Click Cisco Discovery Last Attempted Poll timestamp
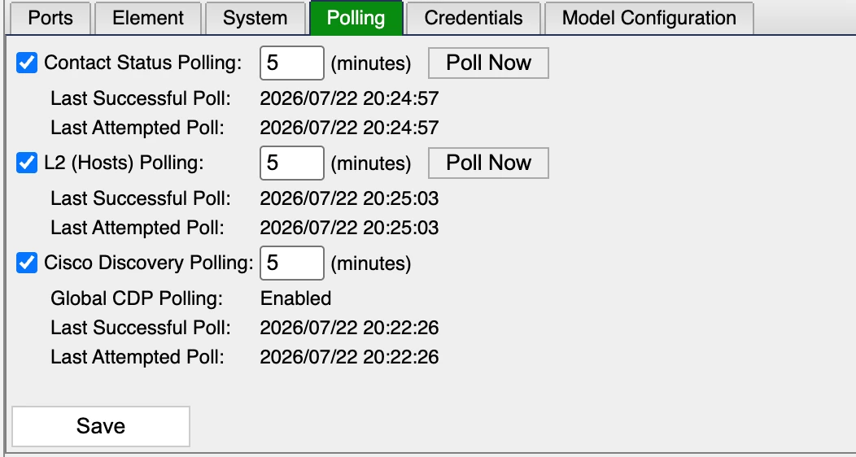 coord(349,357)
